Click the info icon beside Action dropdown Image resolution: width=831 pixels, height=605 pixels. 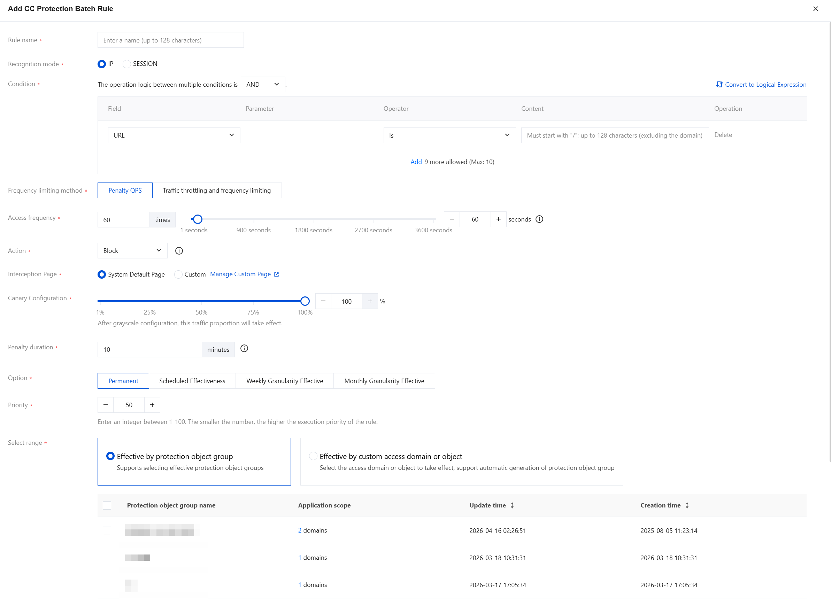(x=179, y=251)
